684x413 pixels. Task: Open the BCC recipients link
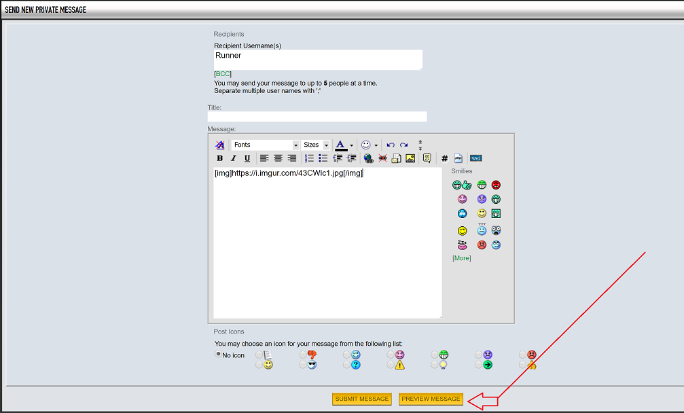(223, 73)
